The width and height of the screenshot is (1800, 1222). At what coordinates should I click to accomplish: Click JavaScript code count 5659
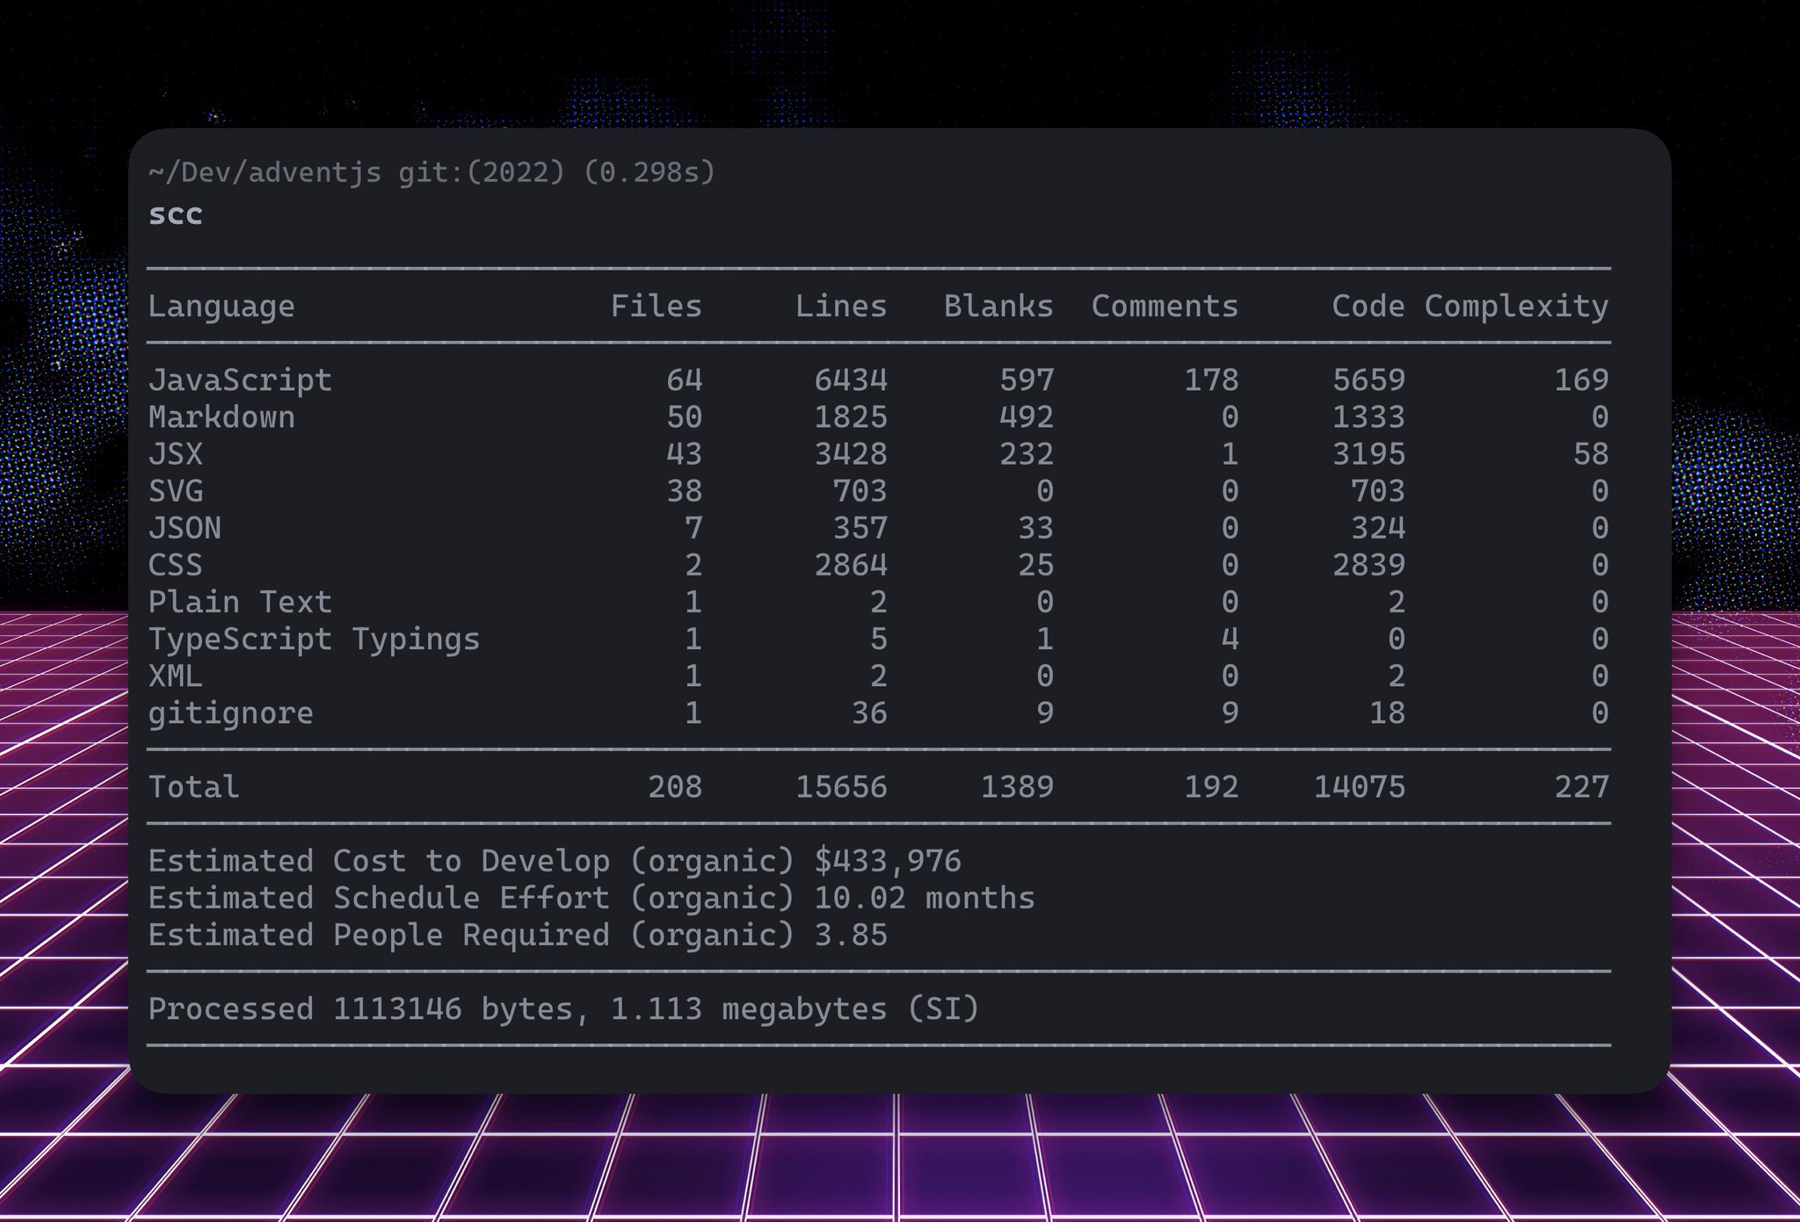[1368, 380]
